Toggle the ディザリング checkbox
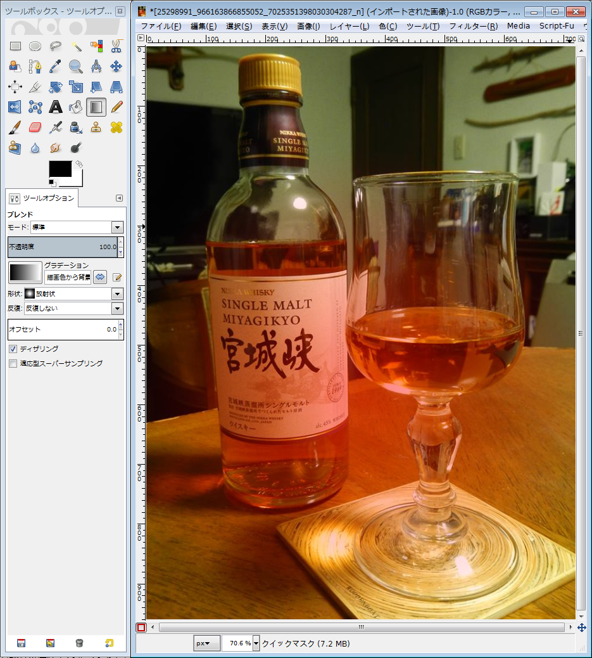 point(13,349)
